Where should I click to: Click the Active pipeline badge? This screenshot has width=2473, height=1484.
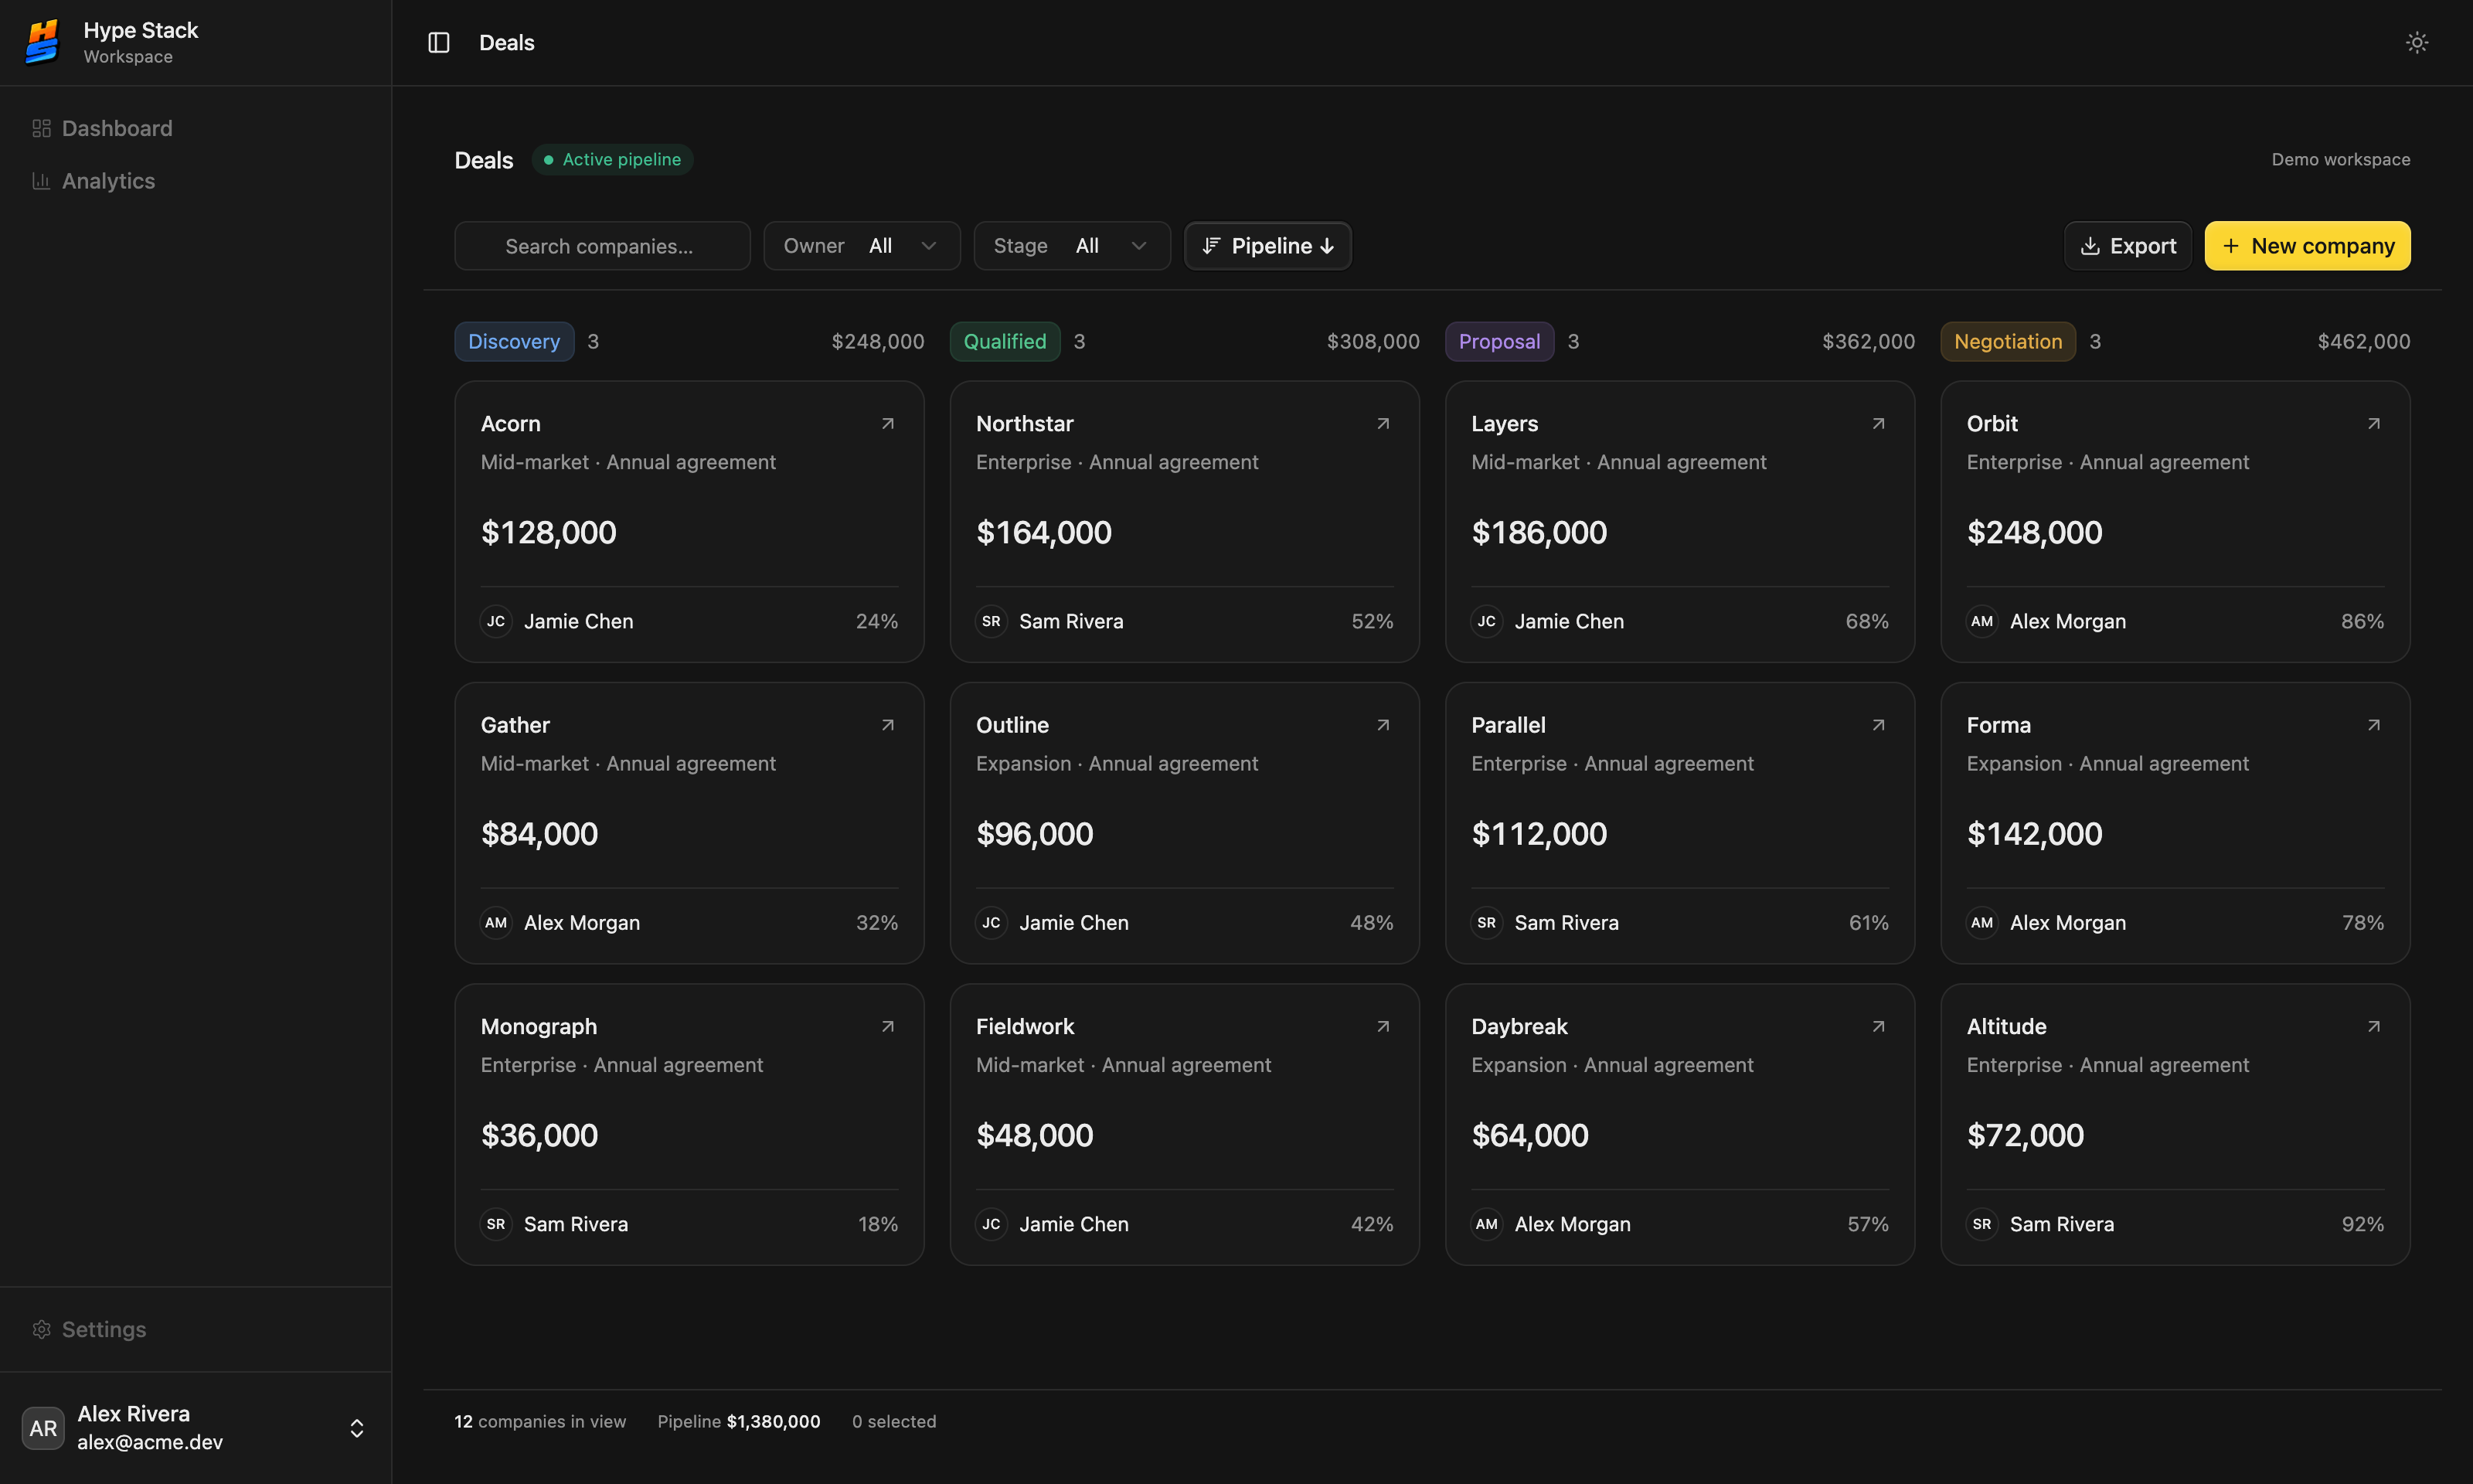click(x=612, y=159)
